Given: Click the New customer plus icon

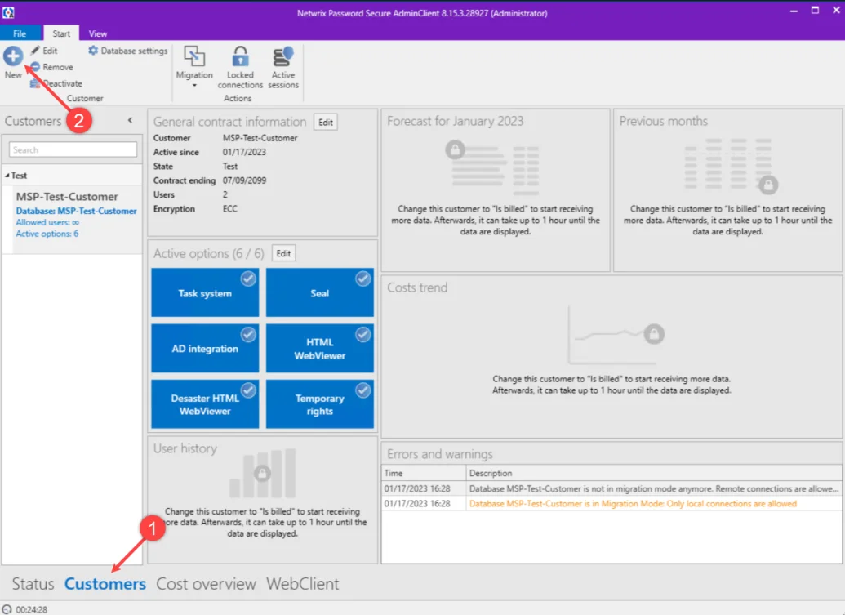Looking at the screenshot, I should [x=13, y=56].
